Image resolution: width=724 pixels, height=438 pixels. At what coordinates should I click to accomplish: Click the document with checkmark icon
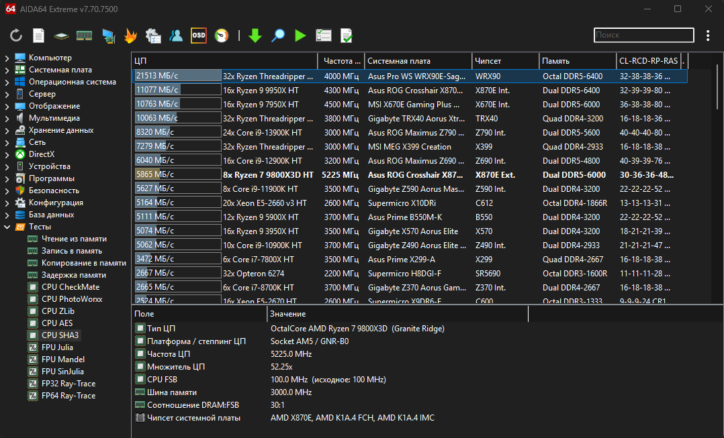pos(347,36)
